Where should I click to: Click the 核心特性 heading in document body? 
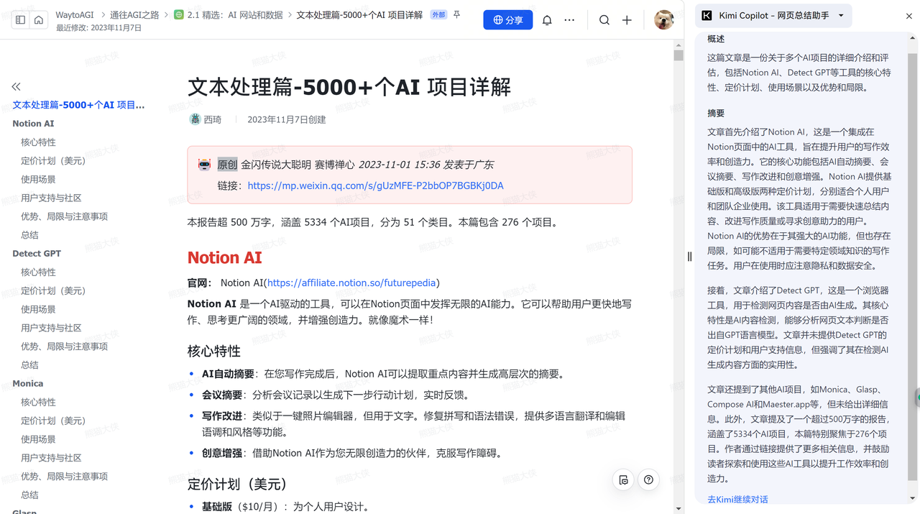214,352
